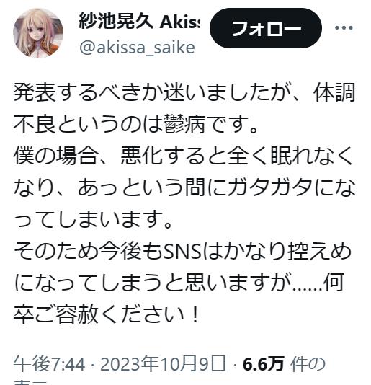The image size is (371, 385).
Task: Open the three-dot more options menu
Action: tap(344, 27)
